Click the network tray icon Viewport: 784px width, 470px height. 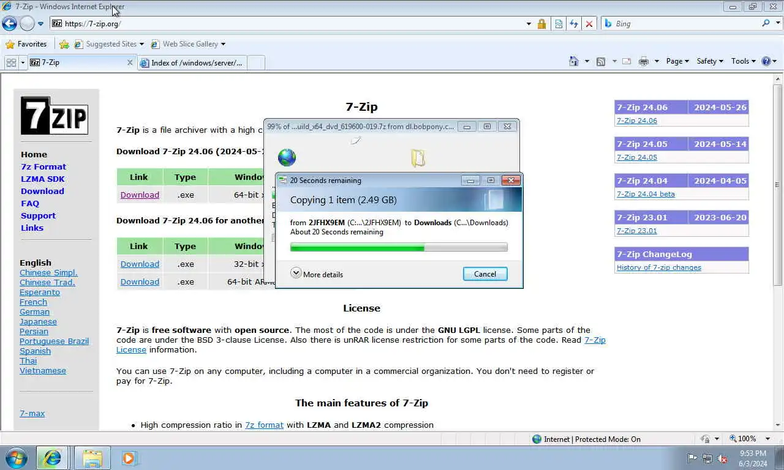pos(707,458)
